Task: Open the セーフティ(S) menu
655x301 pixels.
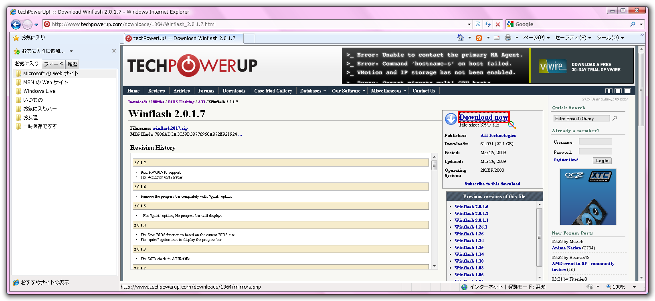Action: coord(573,38)
